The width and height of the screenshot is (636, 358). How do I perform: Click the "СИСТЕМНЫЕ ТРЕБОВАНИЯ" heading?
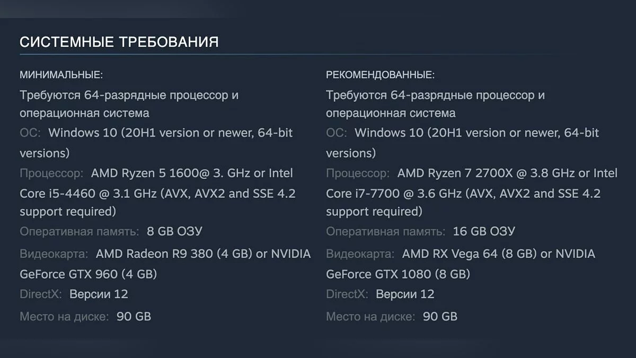[x=119, y=42]
